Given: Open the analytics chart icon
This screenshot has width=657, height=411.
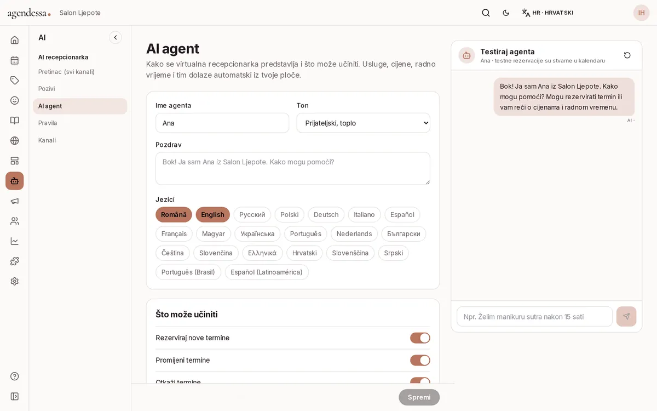Looking at the screenshot, I should [15, 241].
